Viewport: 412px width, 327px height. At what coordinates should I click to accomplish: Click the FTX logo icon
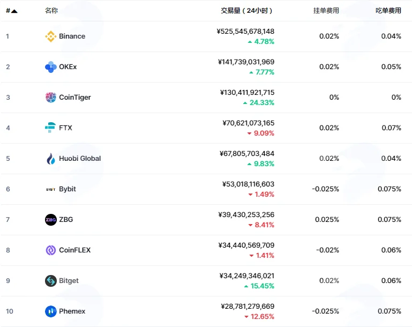(x=50, y=128)
